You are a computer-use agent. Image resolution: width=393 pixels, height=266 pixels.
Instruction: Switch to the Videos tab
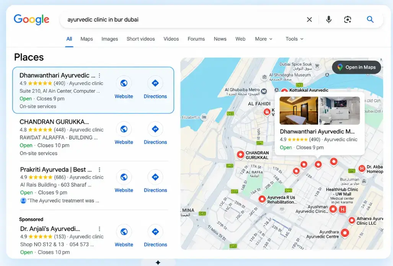point(171,39)
